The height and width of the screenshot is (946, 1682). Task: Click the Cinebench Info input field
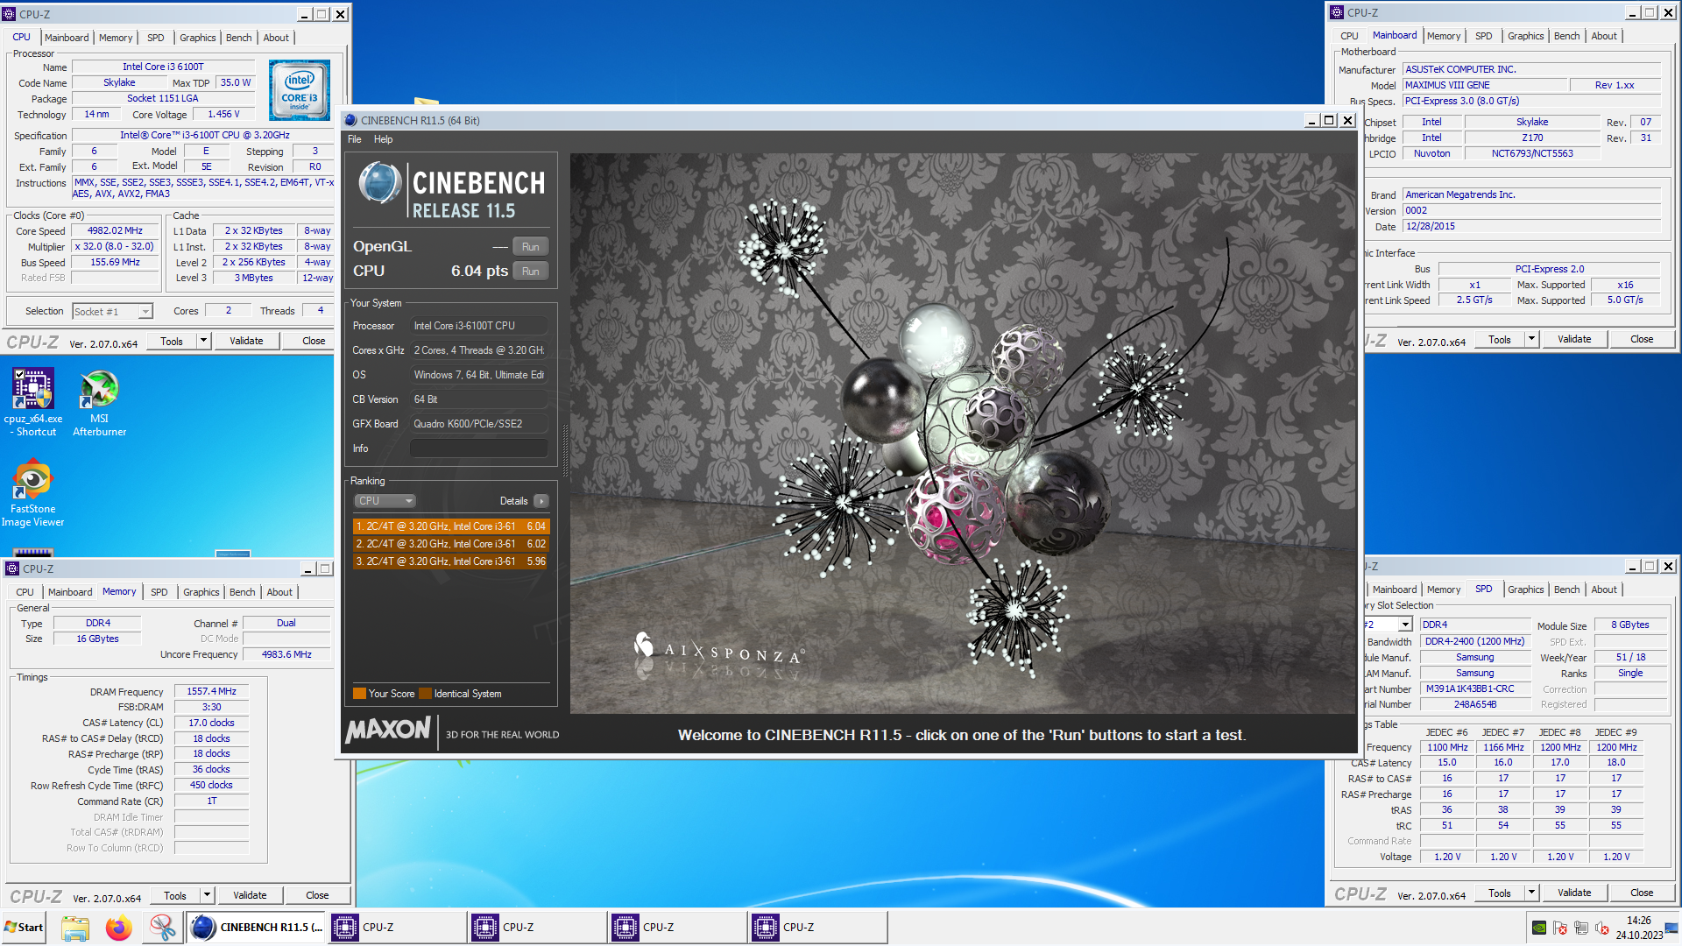479,448
